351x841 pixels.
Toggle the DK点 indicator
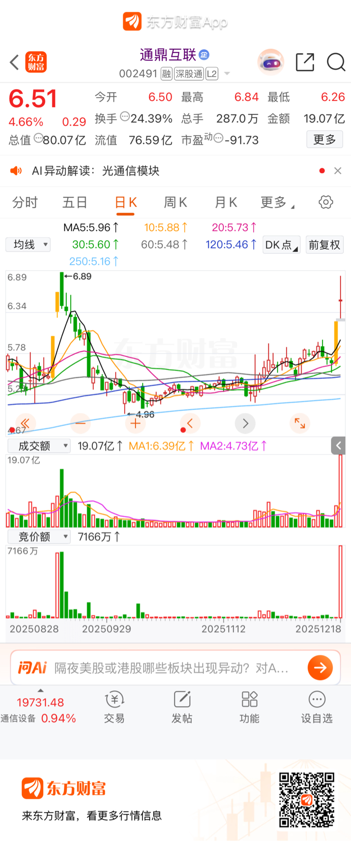[x=281, y=245]
